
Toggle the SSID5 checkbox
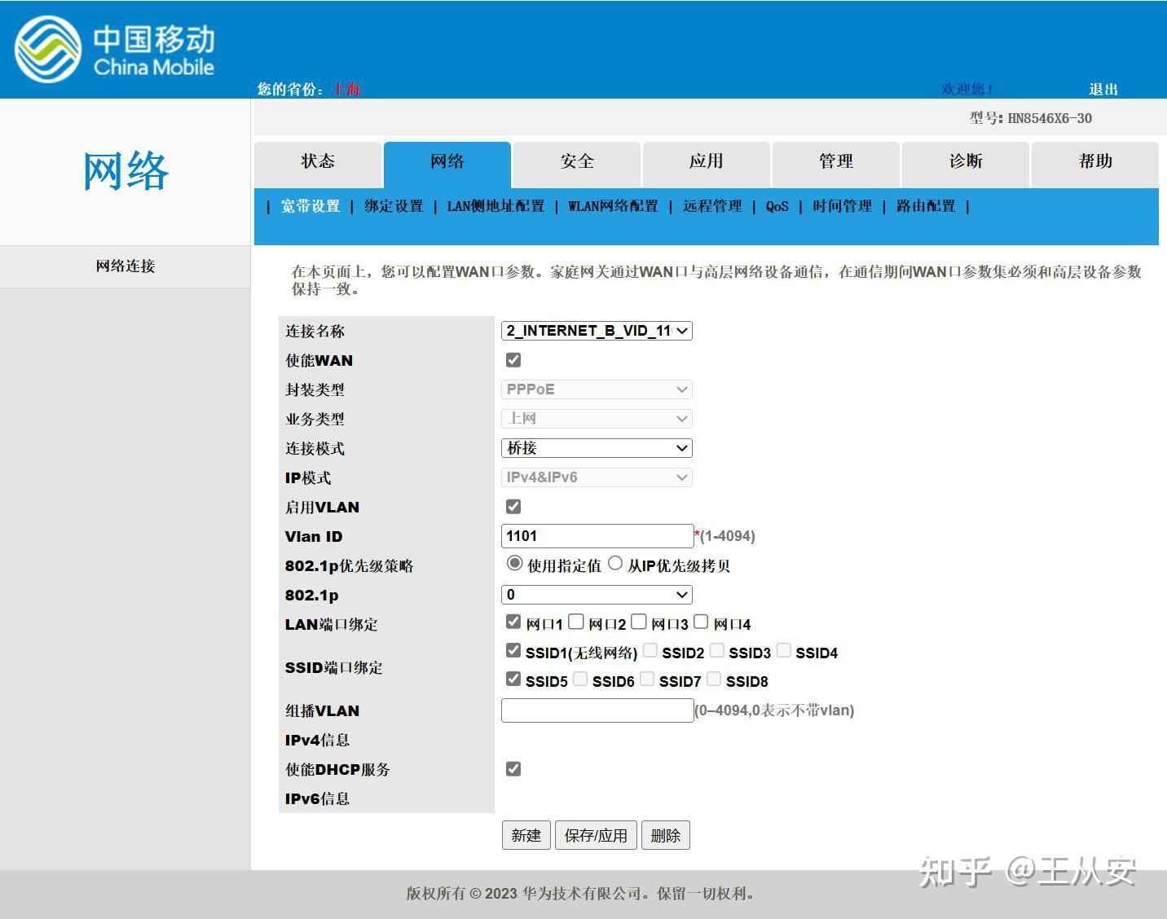point(513,679)
